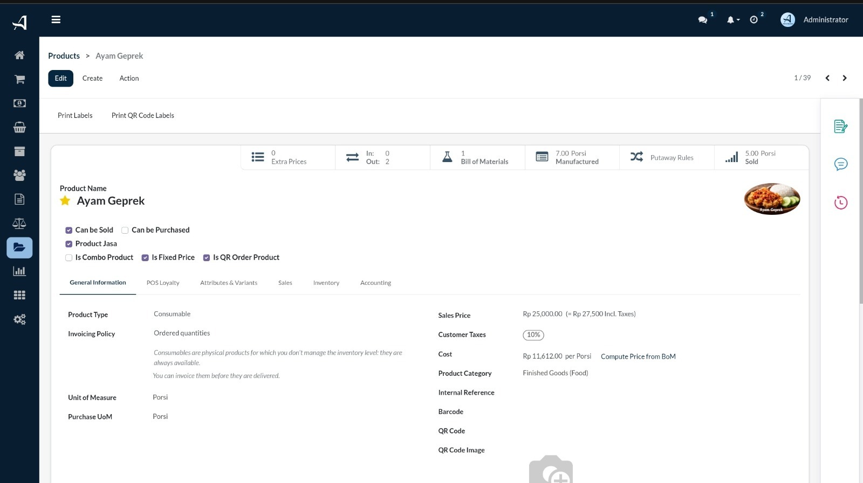This screenshot has width=863, height=483.
Task: Open the conversations chat icon in header
Action: 703,19
